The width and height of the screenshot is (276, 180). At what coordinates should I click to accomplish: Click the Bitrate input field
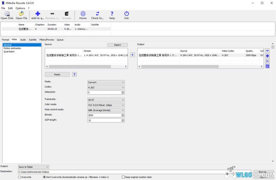pos(104,115)
